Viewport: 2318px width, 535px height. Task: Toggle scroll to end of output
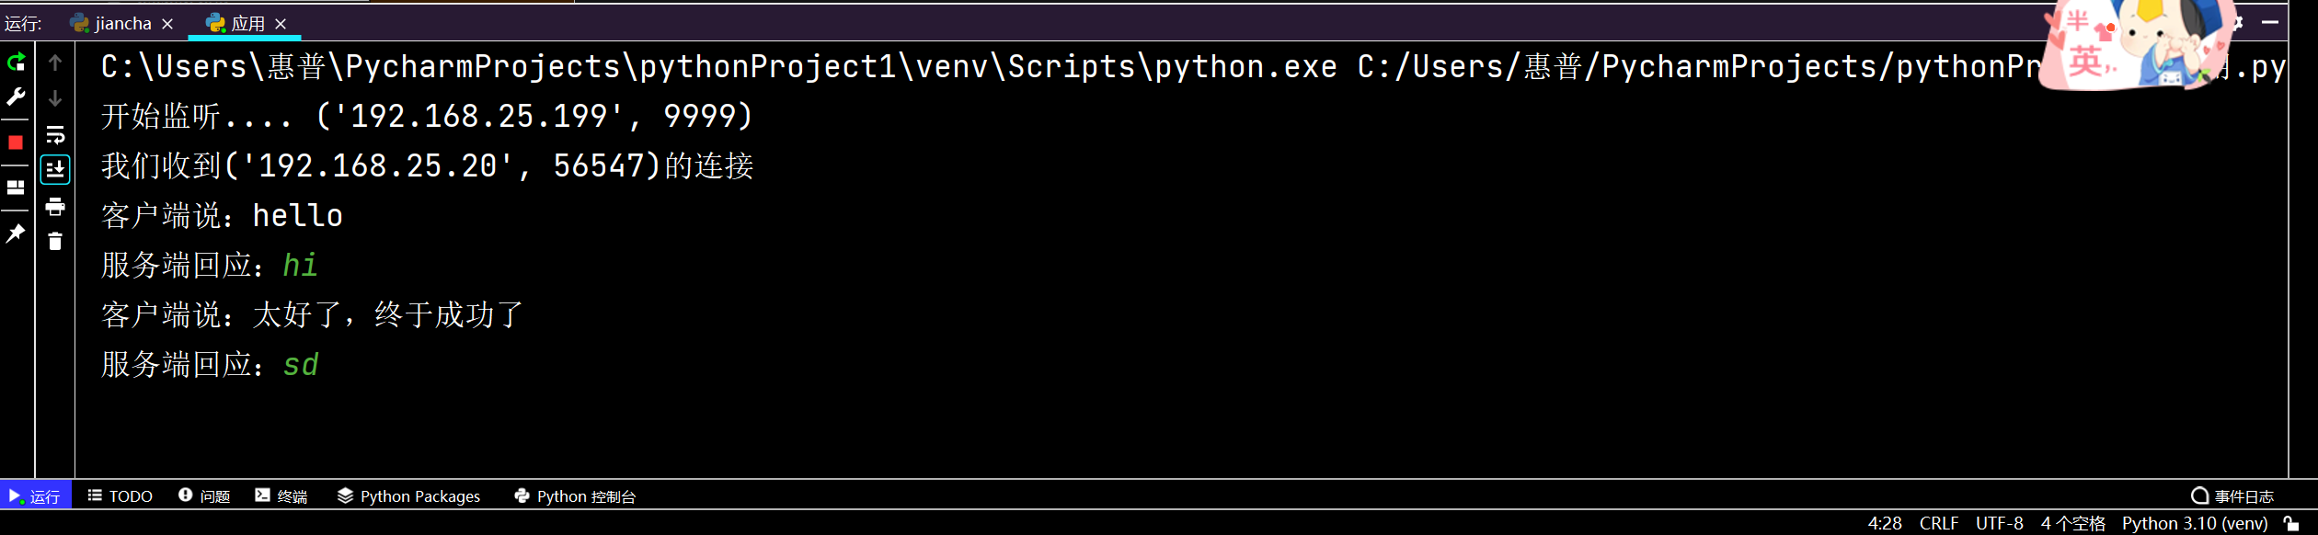tap(55, 170)
